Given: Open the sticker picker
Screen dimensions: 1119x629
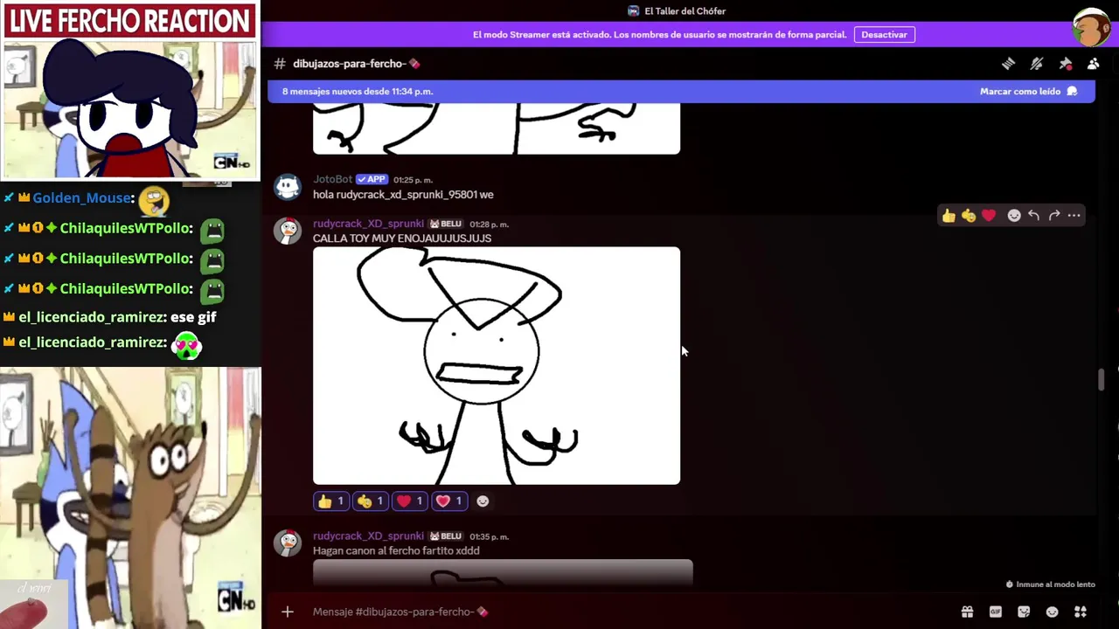Looking at the screenshot, I should (1024, 612).
